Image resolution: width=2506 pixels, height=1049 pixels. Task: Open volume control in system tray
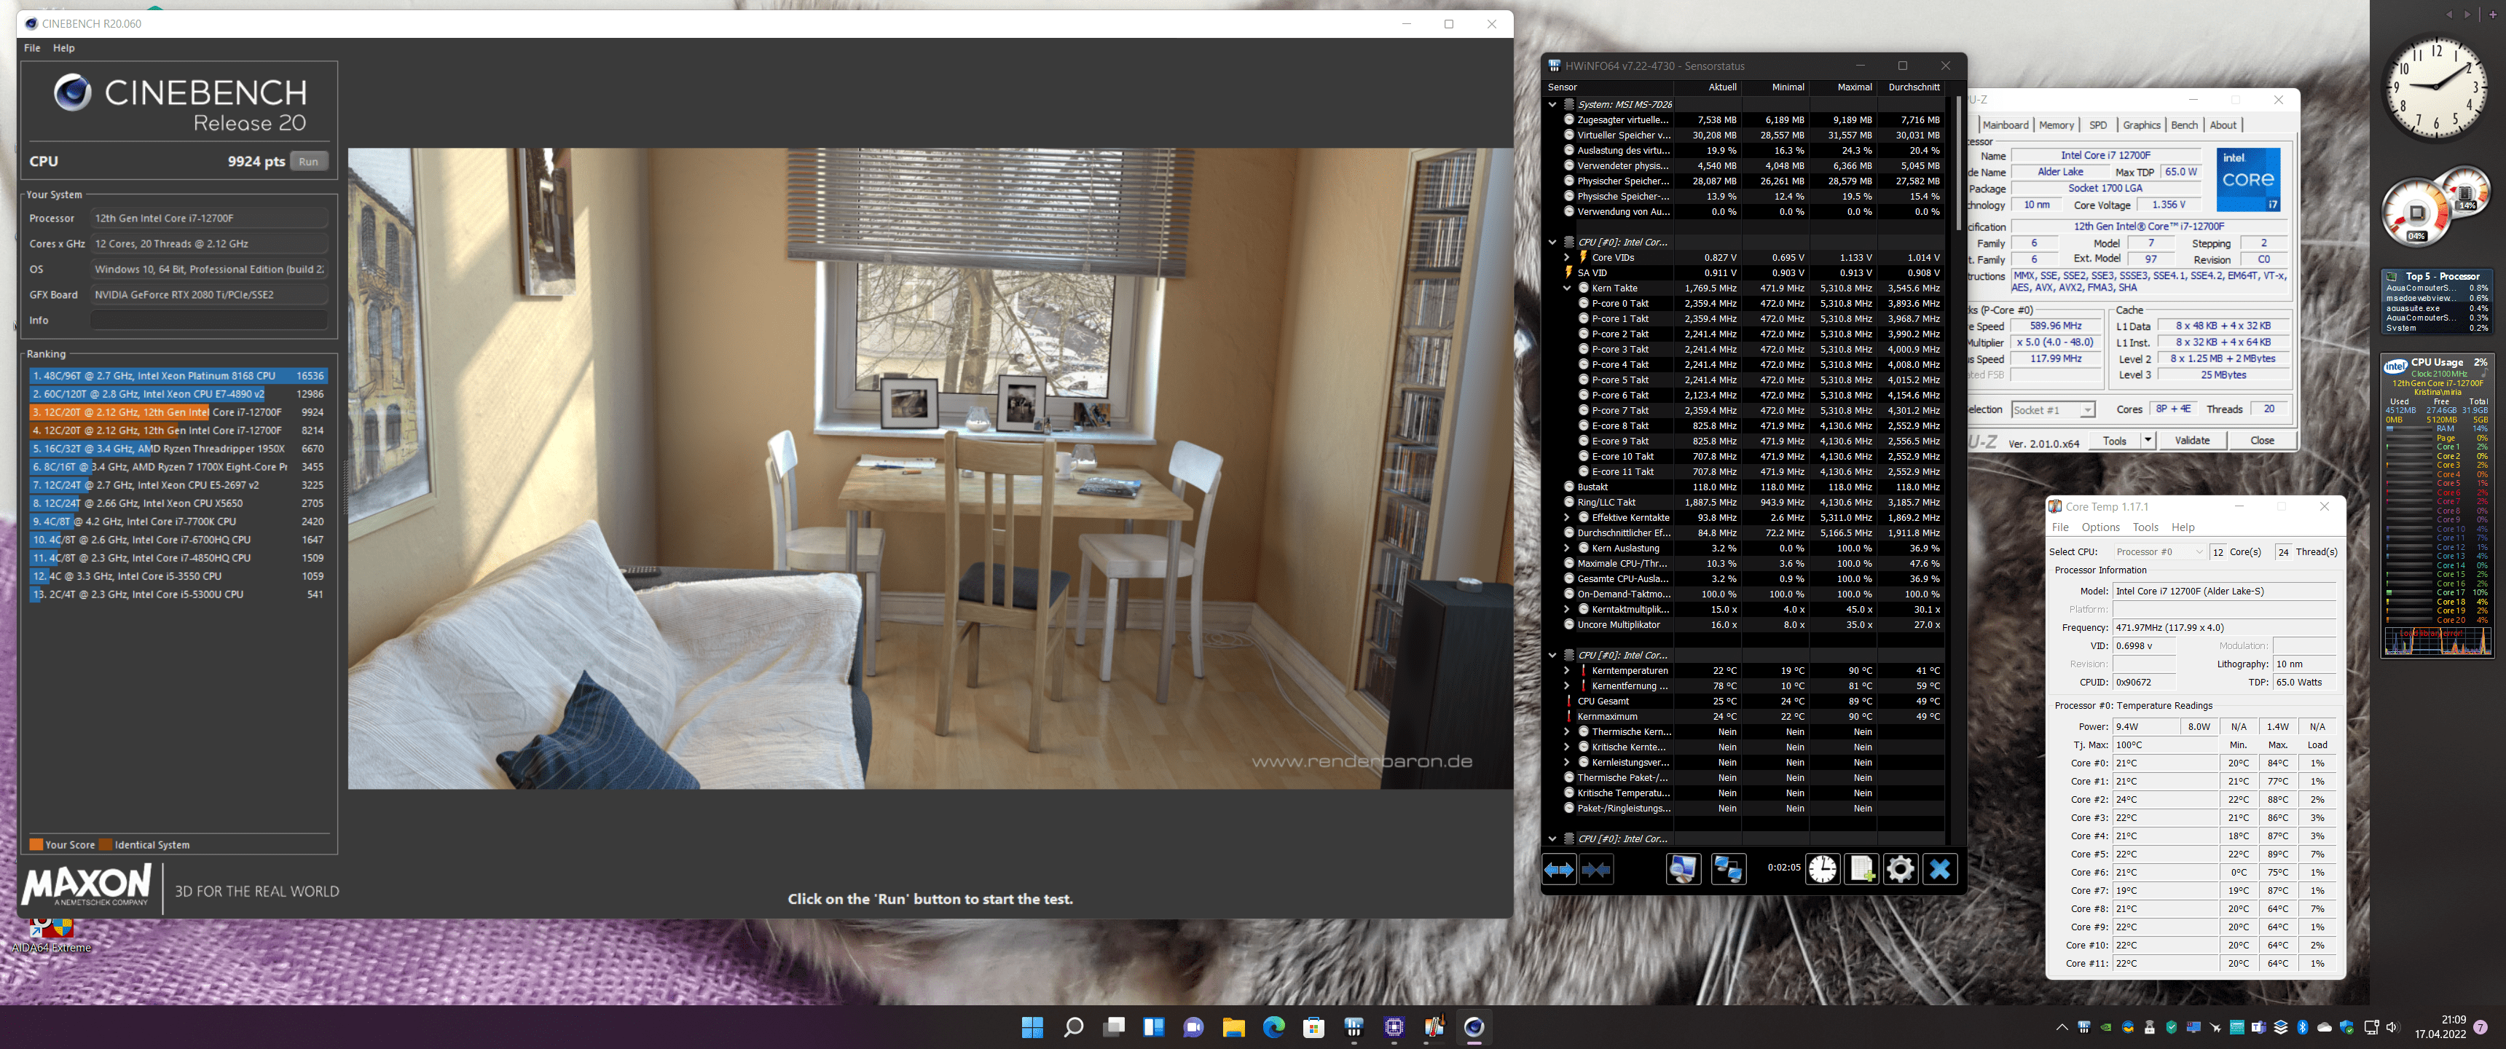[x=2392, y=1028]
